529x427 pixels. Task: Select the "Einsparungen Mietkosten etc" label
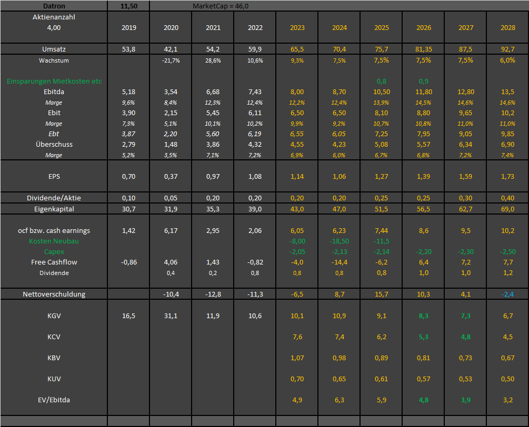(54, 81)
